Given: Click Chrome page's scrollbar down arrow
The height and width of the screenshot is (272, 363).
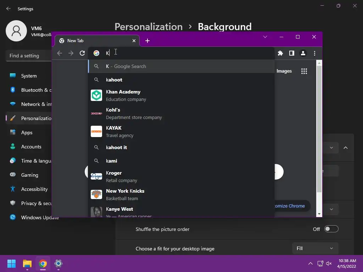Looking at the screenshot, I should click(x=319, y=214).
